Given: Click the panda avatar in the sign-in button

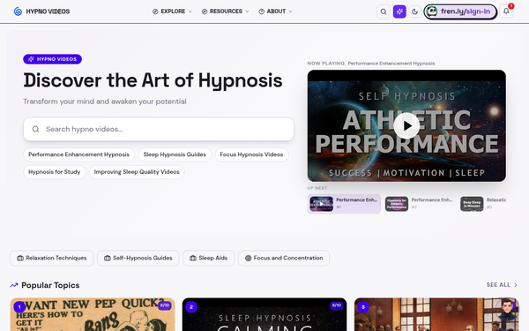Looking at the screenshot, I should coord(431,11).
